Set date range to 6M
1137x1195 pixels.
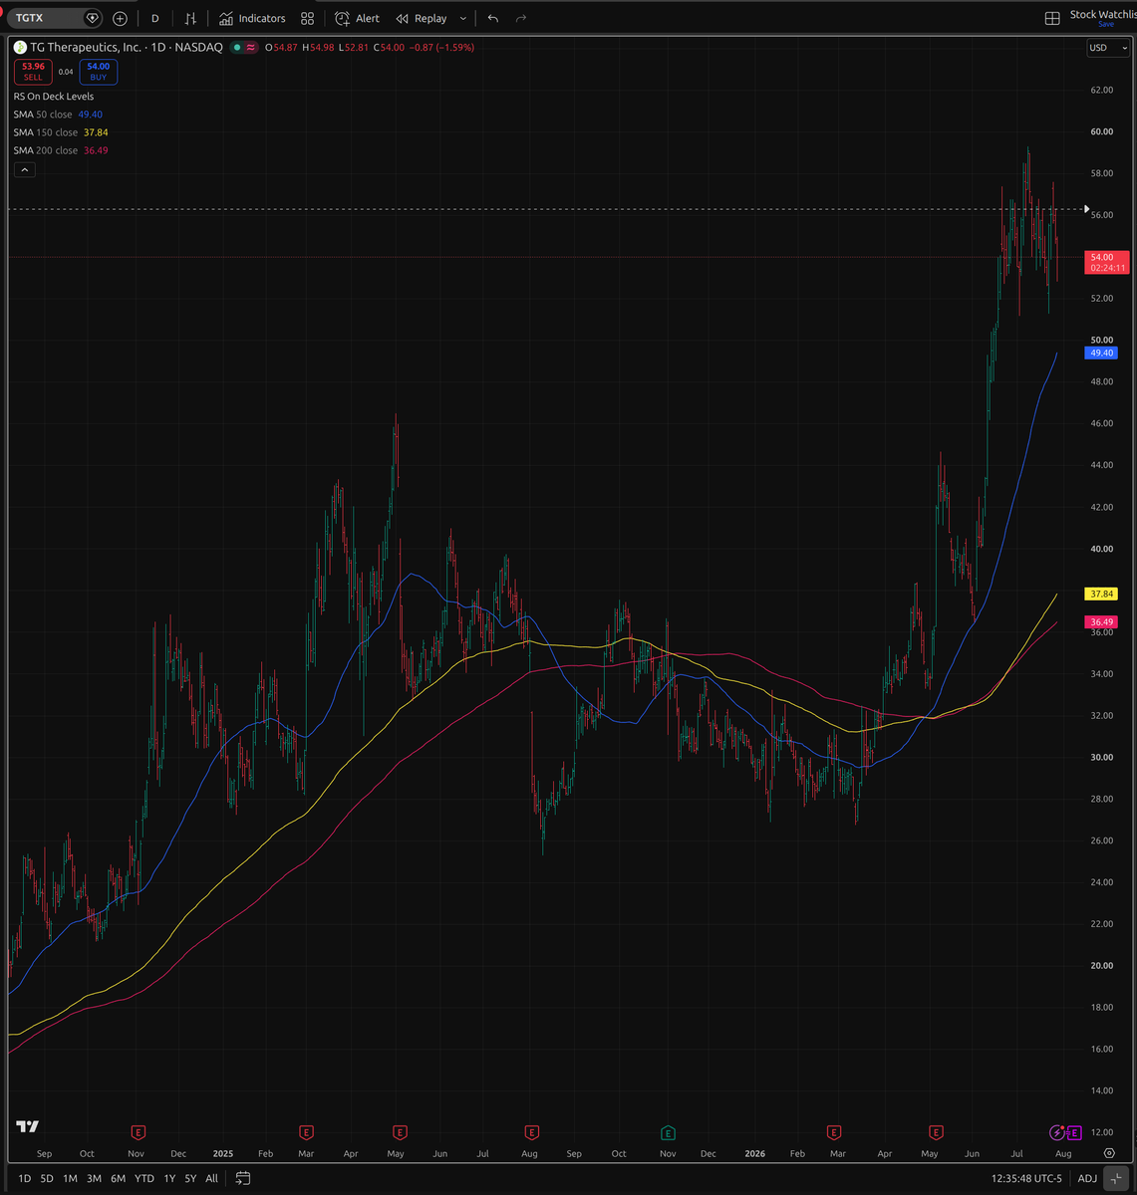click(118, 1178)
